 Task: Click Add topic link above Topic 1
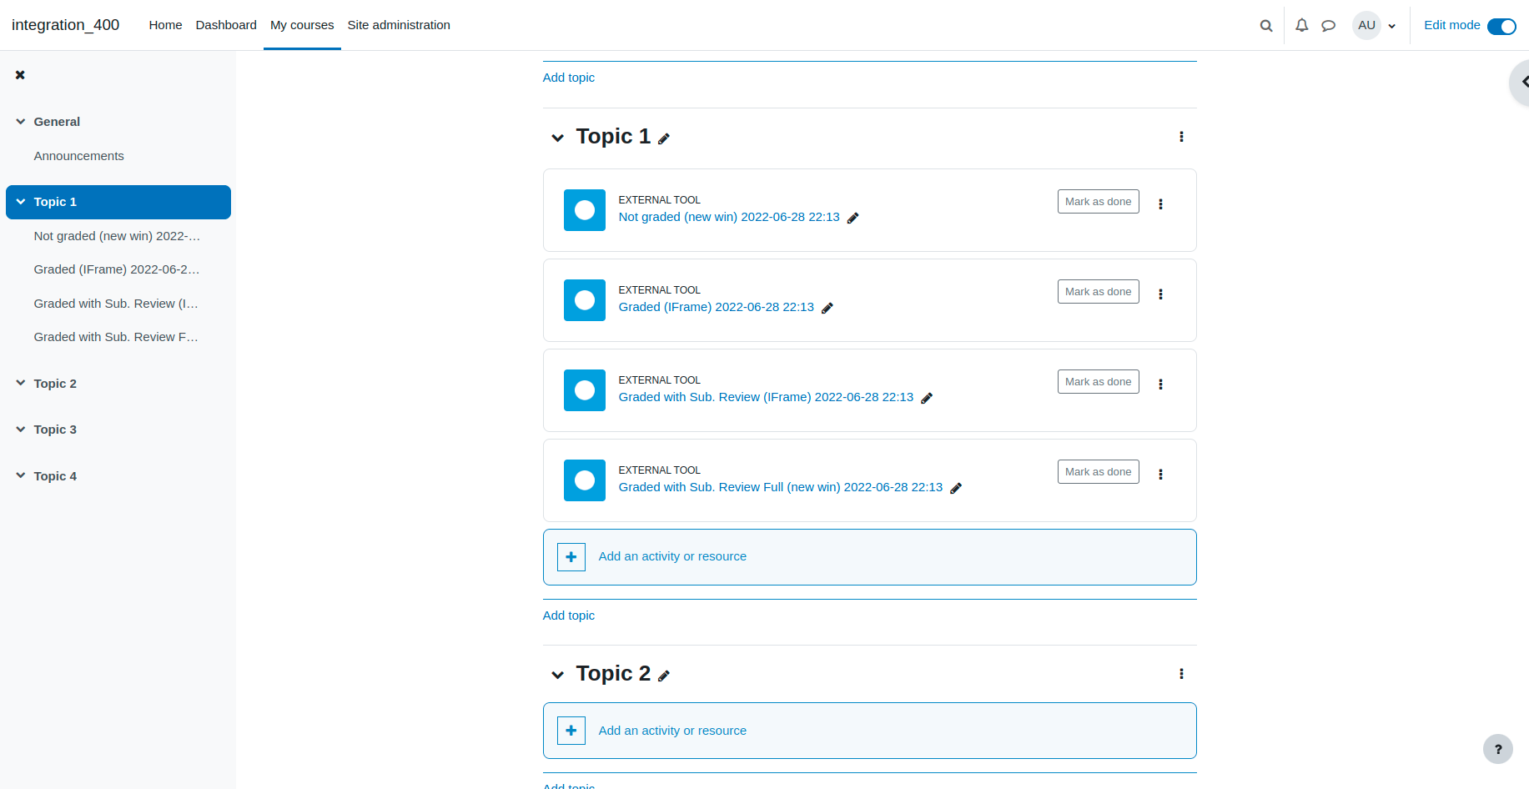click(569, 78)
